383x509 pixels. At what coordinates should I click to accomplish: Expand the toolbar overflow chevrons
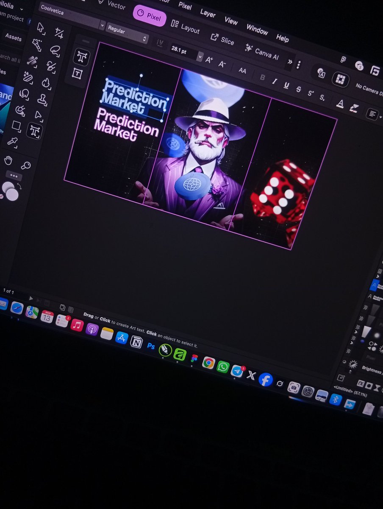[x=290, y=62]
